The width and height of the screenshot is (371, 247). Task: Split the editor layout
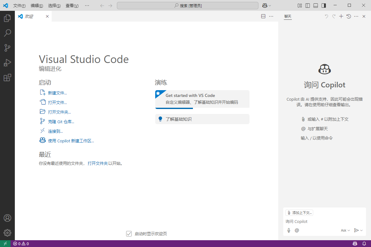coord(263,16)
